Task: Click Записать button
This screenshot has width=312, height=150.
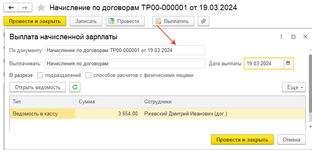Action: (x=86, y=21)
